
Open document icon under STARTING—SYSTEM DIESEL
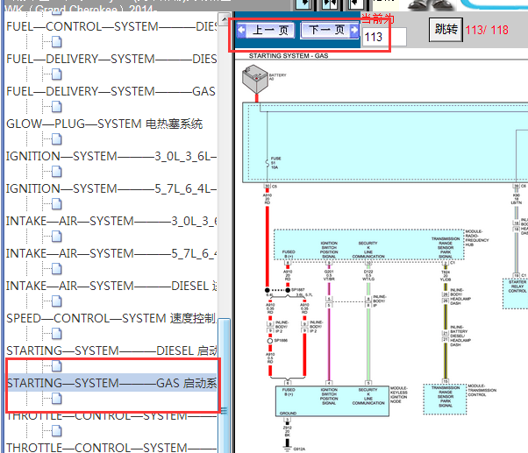coord(56,365)
